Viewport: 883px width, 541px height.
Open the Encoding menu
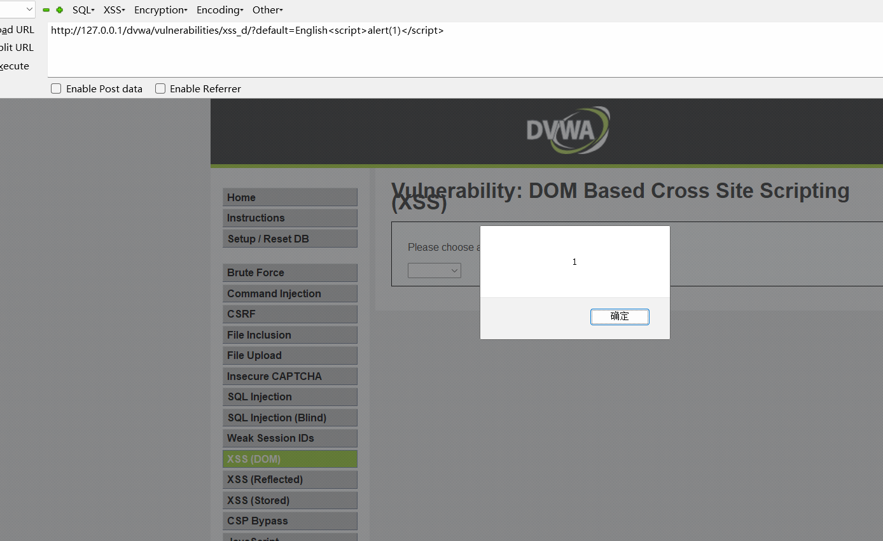click(220, 10)
